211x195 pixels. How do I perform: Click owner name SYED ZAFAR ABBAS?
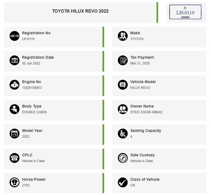(x=146, y=112)
